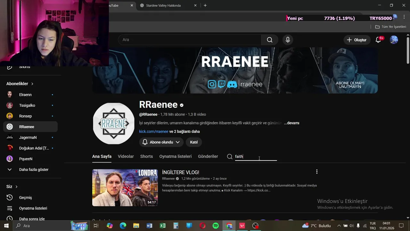Open the Gönderiler tab
The height and width of the screenshot is (231, 410).
coord(208,157)
